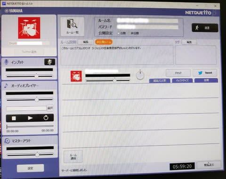
Task: Choose audio file with 選択 button
Action: coord(50,108)
